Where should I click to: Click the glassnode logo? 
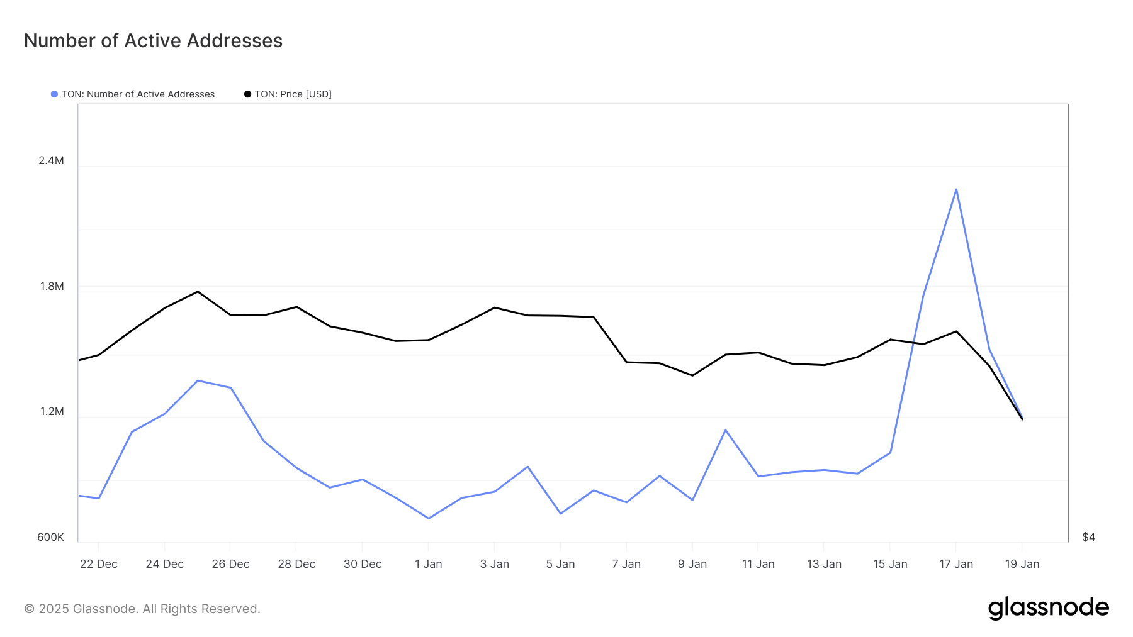point(1048,608)
